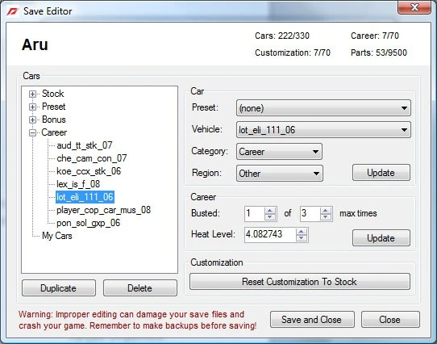Click Update button in the Career group

pos(381,238)
